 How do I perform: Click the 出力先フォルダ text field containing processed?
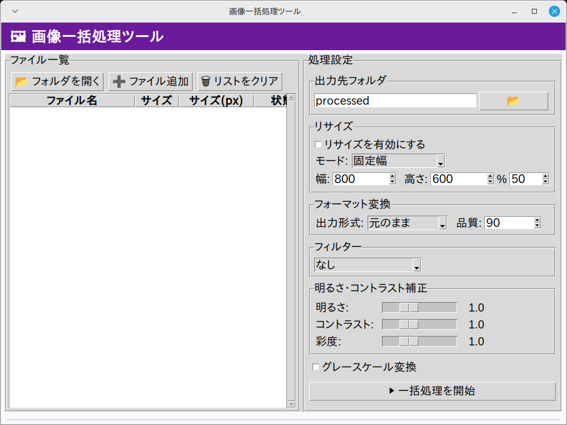pyautogui.click(x=395, y=100)
